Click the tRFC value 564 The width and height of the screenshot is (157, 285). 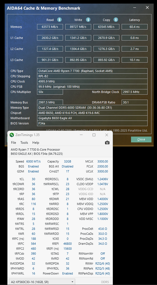tap(33, 244)
